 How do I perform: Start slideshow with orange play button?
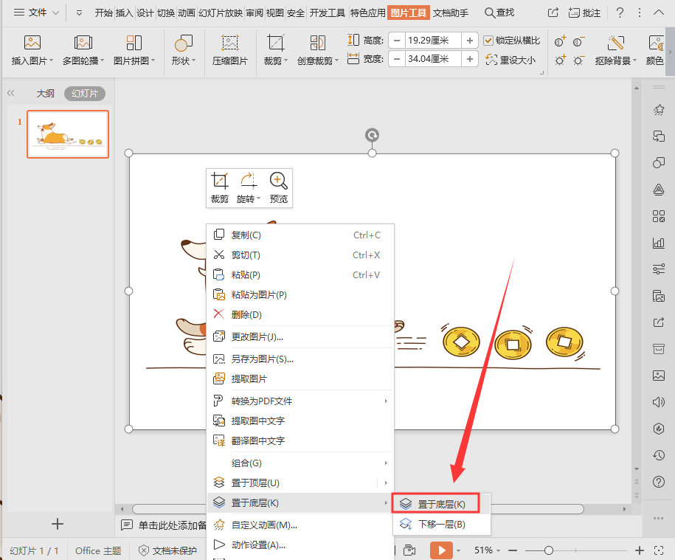[x=441, y=550]
